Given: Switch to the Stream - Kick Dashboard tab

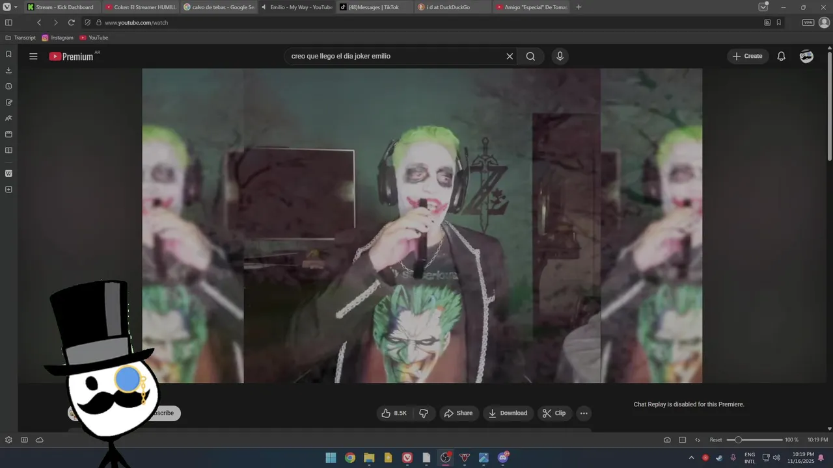Looking at the screenshot, I should tap(63, 7).
